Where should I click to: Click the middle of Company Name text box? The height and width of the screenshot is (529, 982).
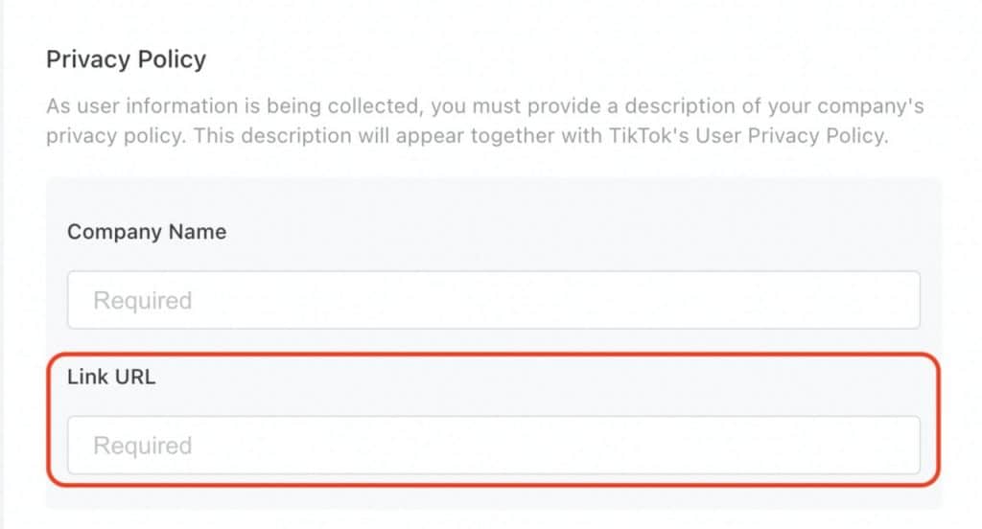tap(493, 300)
